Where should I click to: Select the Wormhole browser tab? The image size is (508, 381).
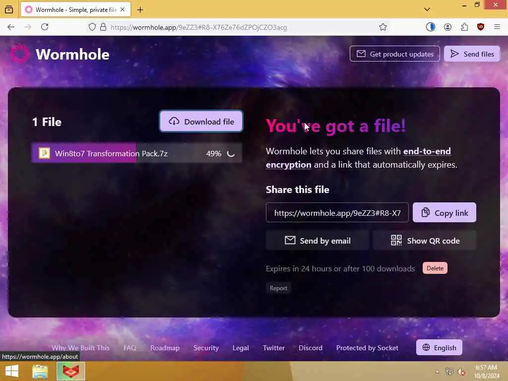[75, 10]
